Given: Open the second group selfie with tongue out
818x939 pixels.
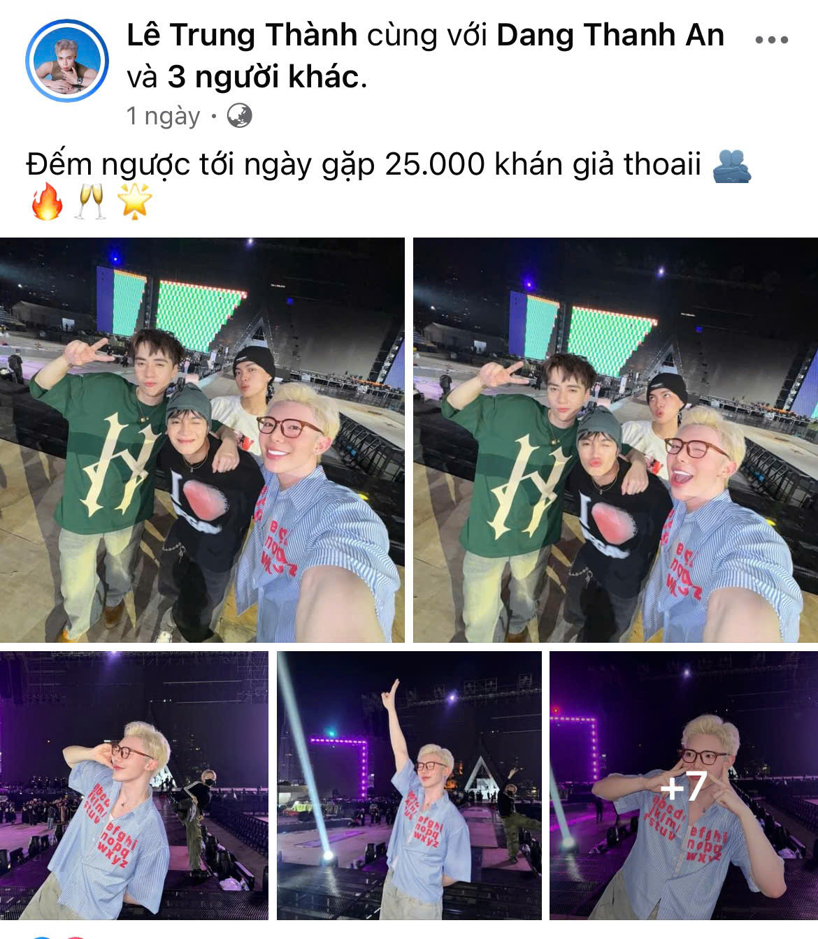Looking at the screenshot, I should point(615,439).
